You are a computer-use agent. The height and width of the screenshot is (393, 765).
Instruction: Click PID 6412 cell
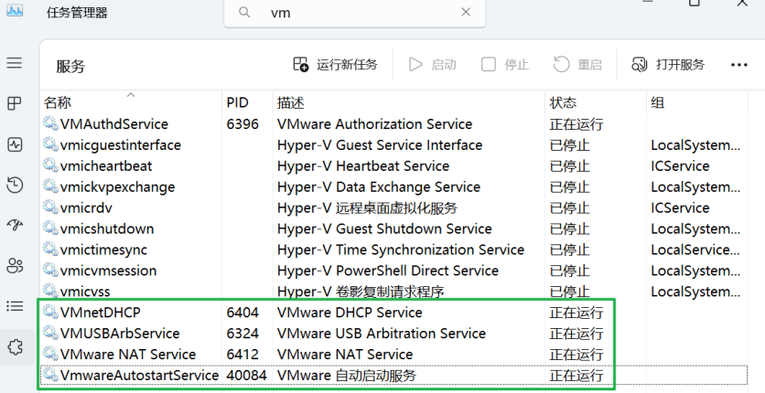pyautogui.click(x=242, y=354)
